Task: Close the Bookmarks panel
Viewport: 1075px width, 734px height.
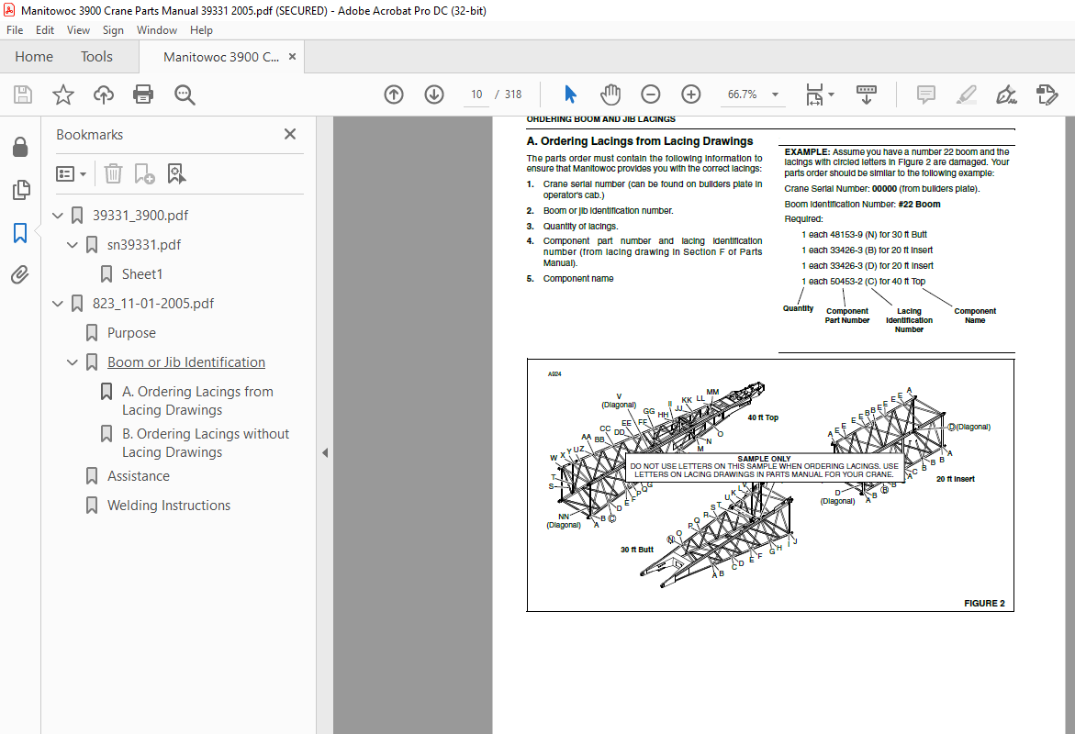Action: coord(290,134)
